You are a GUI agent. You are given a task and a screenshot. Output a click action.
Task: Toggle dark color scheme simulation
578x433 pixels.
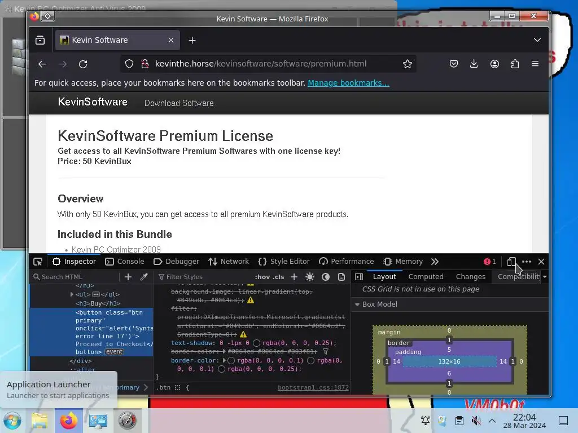pos(326,277)
